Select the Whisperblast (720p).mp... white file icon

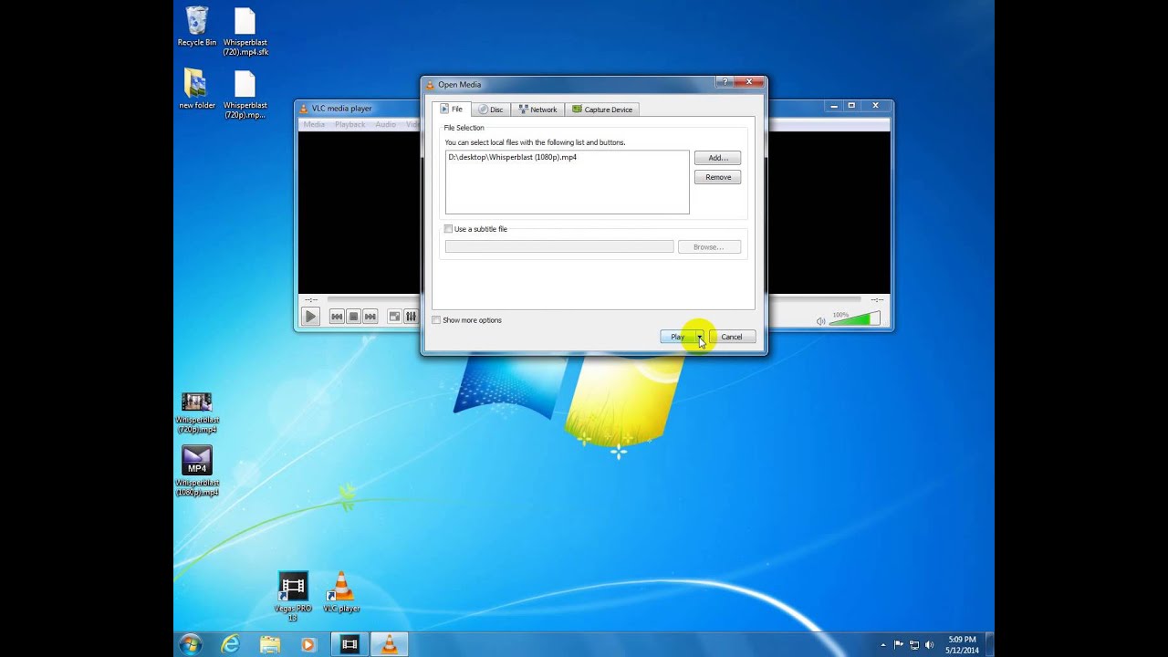245,95
